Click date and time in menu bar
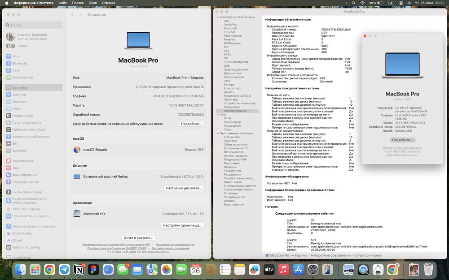Viewport: 449px width, 280px height. pyautogui.click(x=430, y=3)
